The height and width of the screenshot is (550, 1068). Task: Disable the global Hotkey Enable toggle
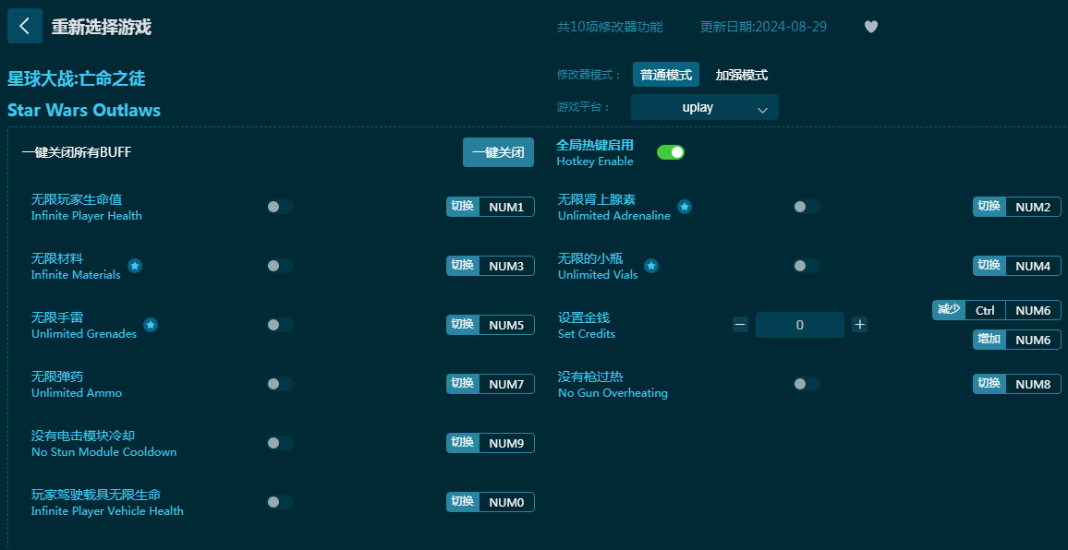coord(670,152)
